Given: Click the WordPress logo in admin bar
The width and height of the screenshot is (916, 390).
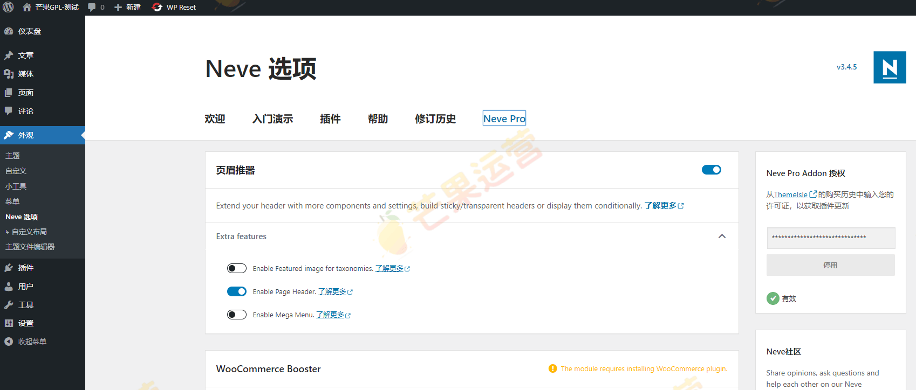Looking at the screenshot, I should coord(8,7).
